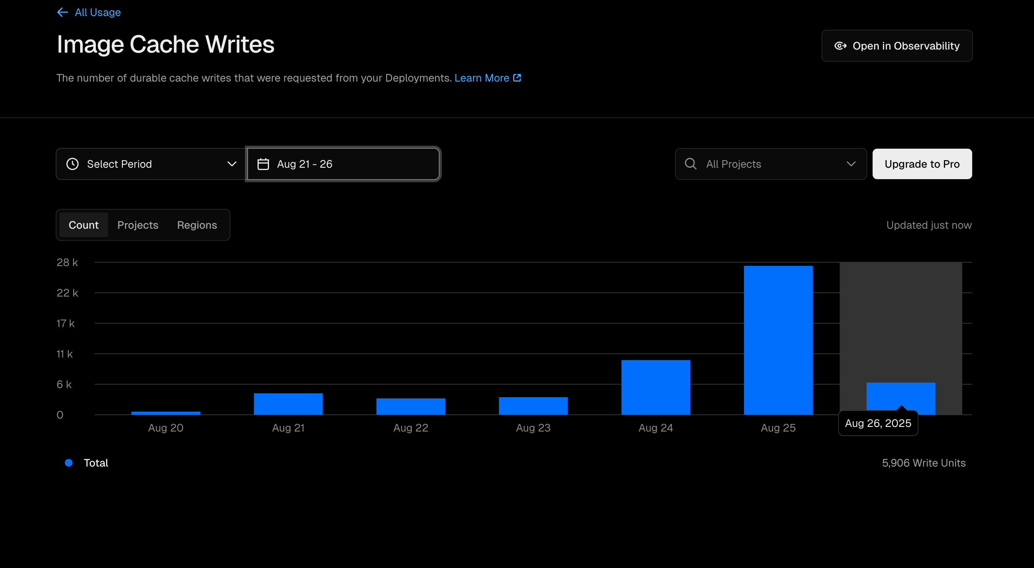Click the back arrow icon beside All Usage
The height and width of the screenshot is (568, 1034).
point(62,13)
